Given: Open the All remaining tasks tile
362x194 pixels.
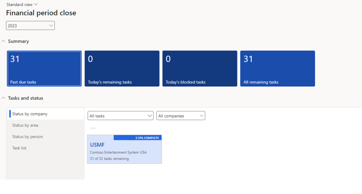Looking at the screenshot, I should (x=278, y=68).
